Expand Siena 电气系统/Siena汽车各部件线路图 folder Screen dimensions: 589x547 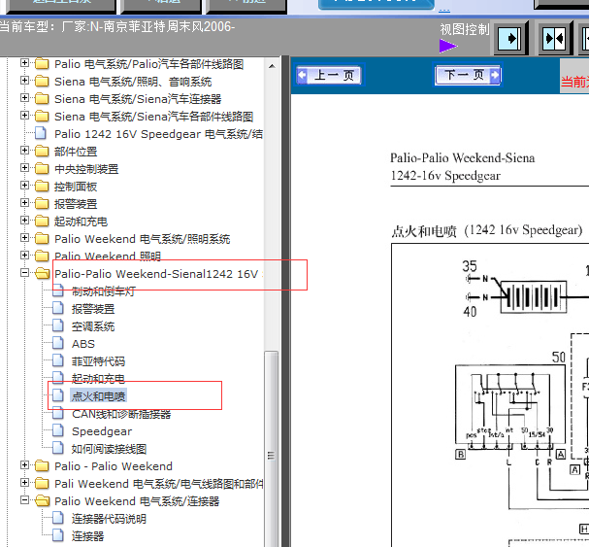(x=24, y=115)
